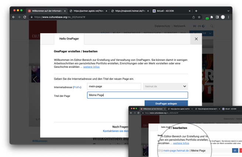Viewport: 242px width, 157px height.
Task: Click the user profile avatar in the toolbar
Action: click(x=223, y=17)
